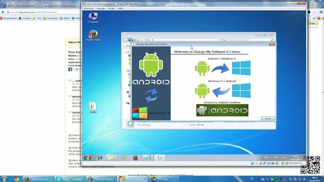The image size is (324, 182).
Task: Click the VM Start orb
Action: [x=87, y=158]
